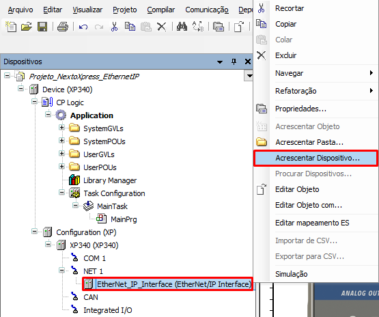Collapse the Application node
Screen dimensions: 379x317
coord(48,115)
